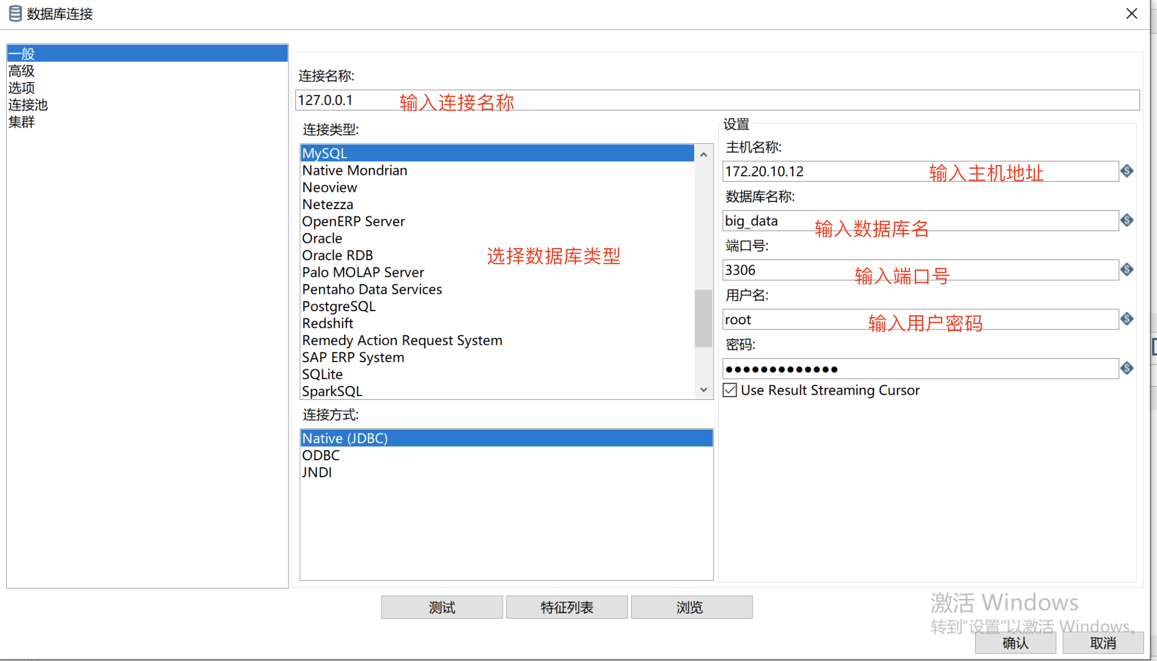The width and height of the screenshot is (1157, 661).
Task: Toggle Use Result Streaming Cursor checkbox
Action: (730, 390)
